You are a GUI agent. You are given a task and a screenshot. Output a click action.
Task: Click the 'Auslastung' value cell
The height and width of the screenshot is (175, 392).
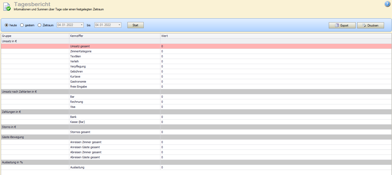click(x=162, y=167)
